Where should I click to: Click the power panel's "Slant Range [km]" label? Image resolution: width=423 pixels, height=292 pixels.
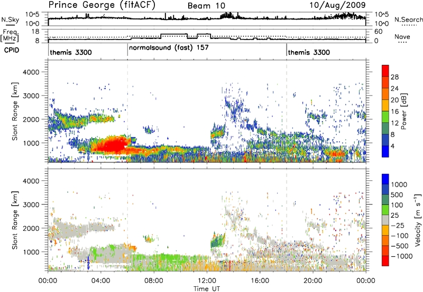click(x=15, y=111)
